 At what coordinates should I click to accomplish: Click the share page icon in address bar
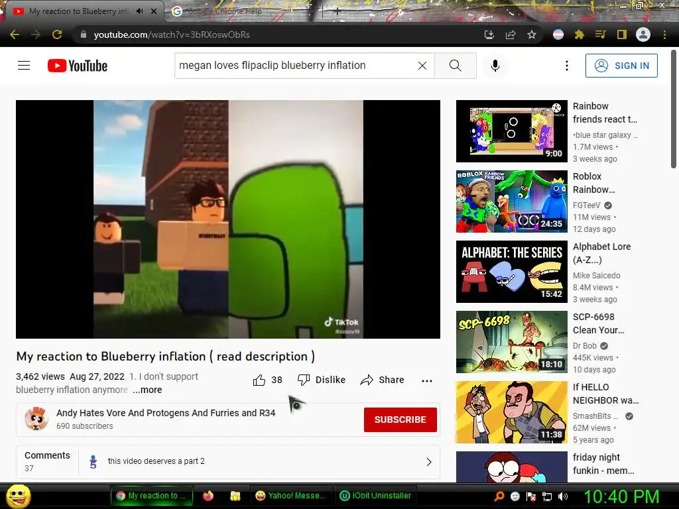tap(511, 34)
